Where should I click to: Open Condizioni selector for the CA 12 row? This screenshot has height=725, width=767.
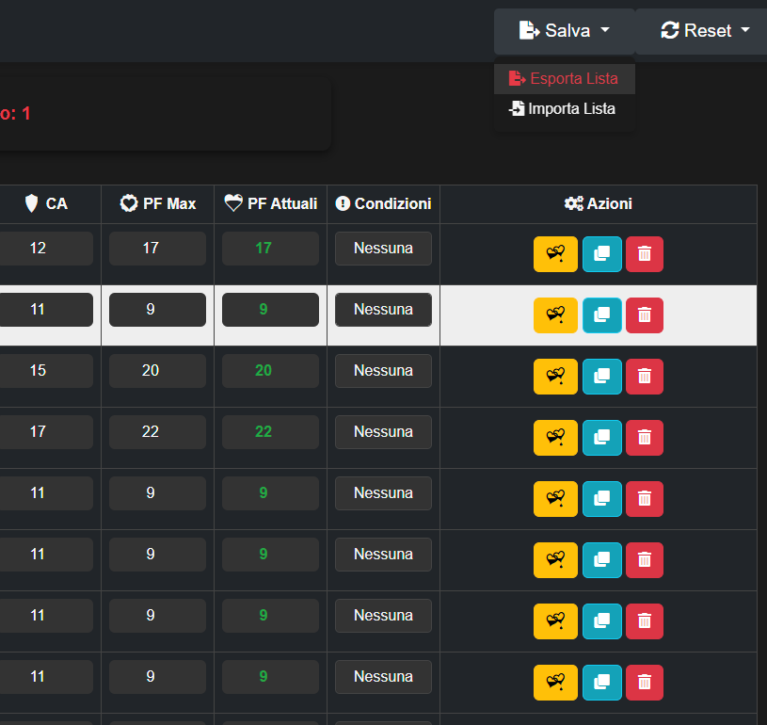click(x=383, y=249)
